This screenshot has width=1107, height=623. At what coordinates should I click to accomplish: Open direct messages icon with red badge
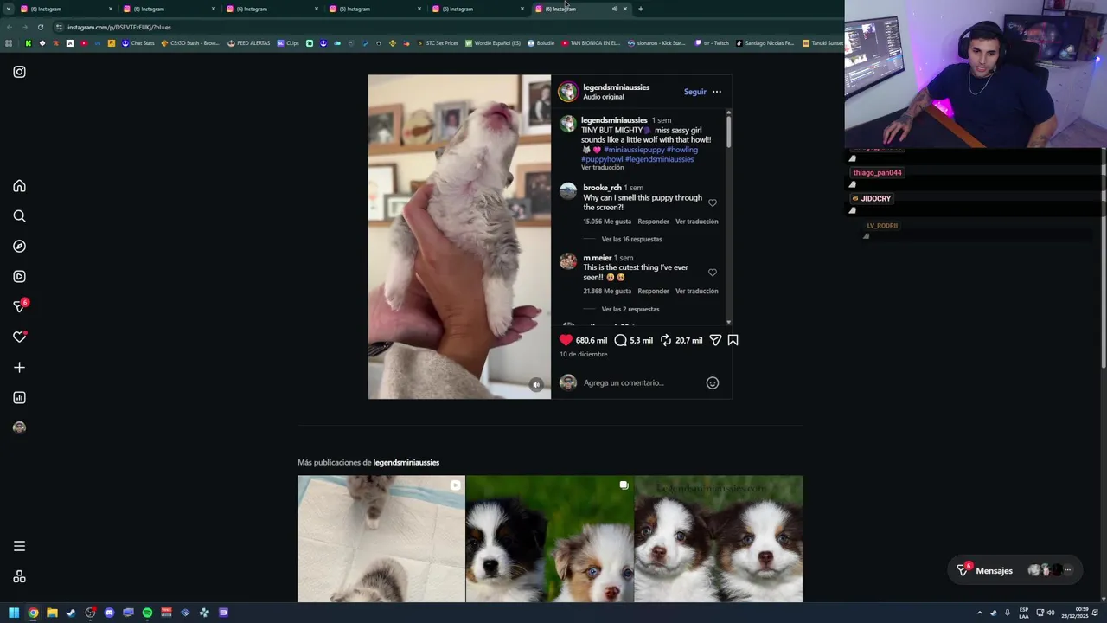coord(20,306)
